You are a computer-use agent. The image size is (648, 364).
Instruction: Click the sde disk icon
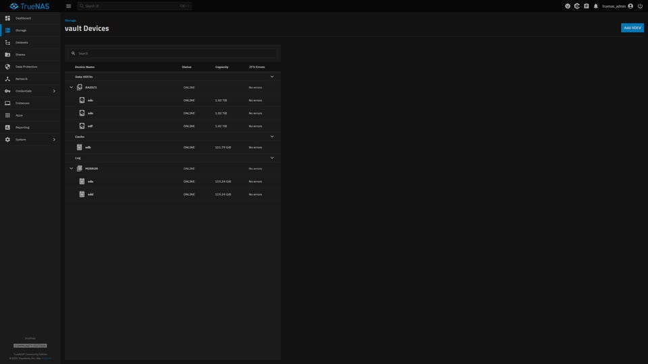point(82,113)
